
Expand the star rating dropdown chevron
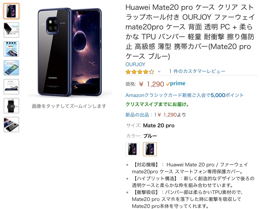click(x=159, y=72)
